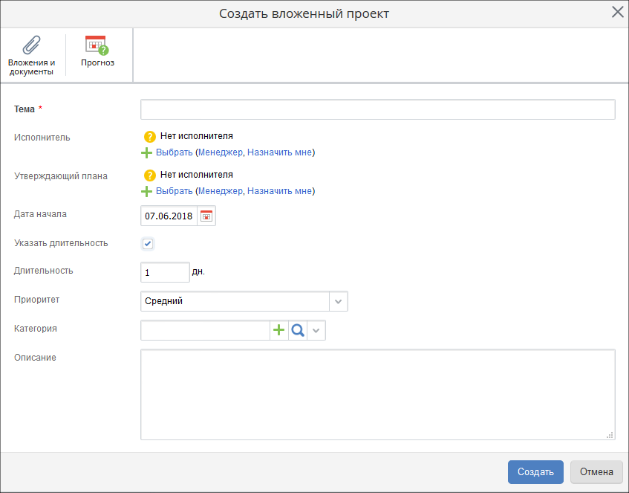Click Менеджер link for Утверждающий плана
629x493 pixels.
(220, 191)
